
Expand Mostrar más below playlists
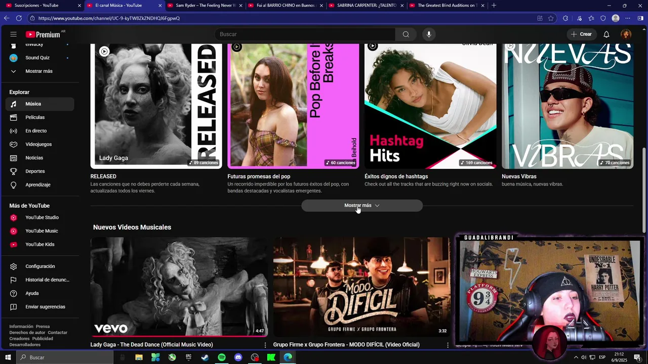click(362, 206)
